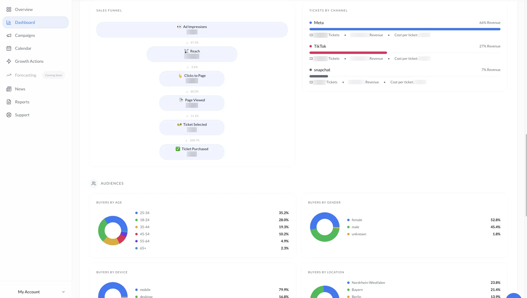527x298 pixels.
Task: Click the Buyers by Gender donut chart
Action: 325,227
